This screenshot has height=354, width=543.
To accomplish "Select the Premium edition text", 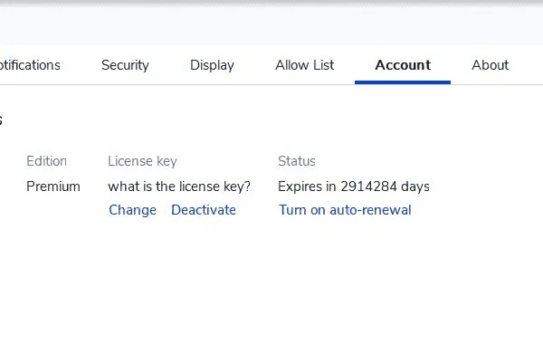I will tap(53, 187).
